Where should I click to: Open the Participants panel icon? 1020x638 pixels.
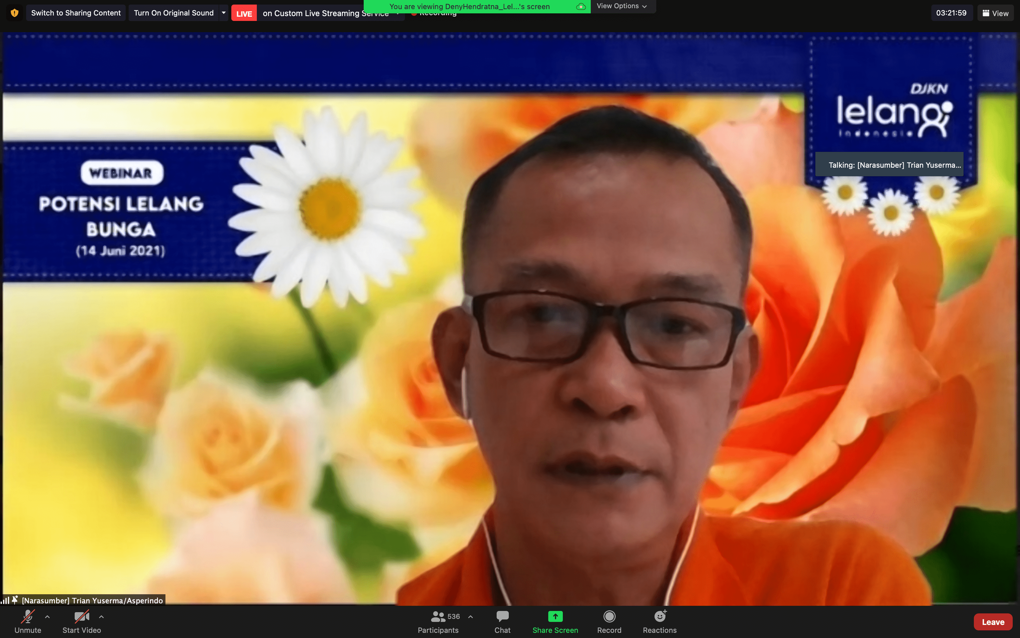point(438,617)
